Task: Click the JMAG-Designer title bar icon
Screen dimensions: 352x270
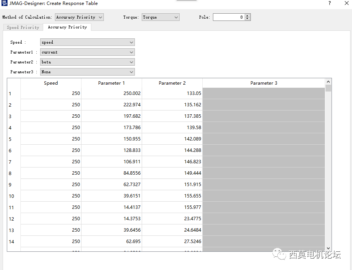Action: pyautogui.click(x=4, y=3)
